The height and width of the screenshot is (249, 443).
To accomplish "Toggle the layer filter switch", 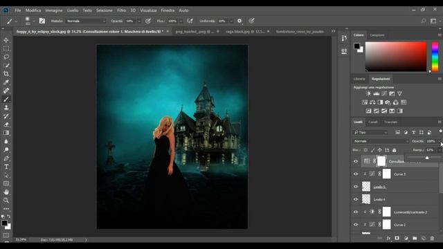I will click(x=440, y=131).
